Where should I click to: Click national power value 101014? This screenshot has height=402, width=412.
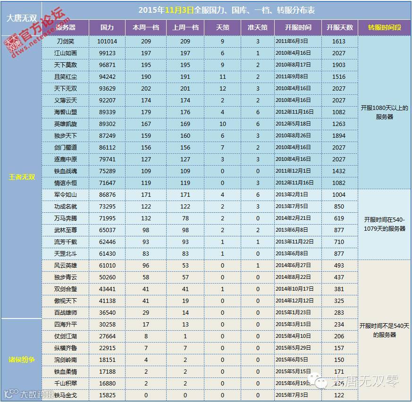pos(107,41)
